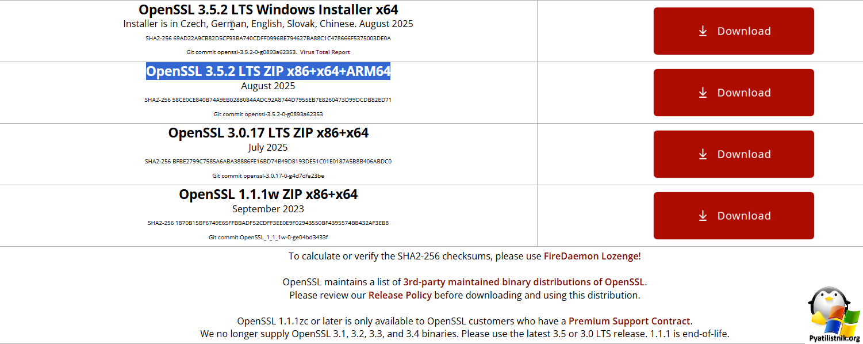The height and width of the screenshot is (344, 863).
Task: Click download arrow icon for 3.5.2 ZIP
Action: click(703, 93)
